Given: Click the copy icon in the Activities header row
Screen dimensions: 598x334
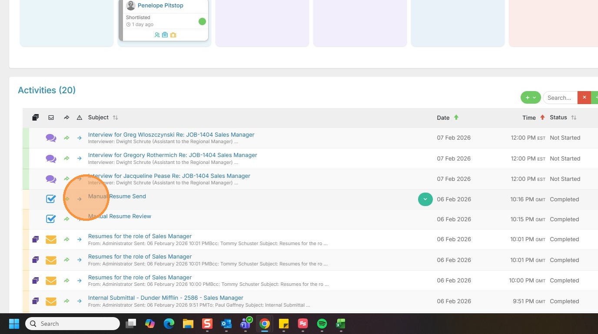Looking at the screenshot, I should coord(36,118).
